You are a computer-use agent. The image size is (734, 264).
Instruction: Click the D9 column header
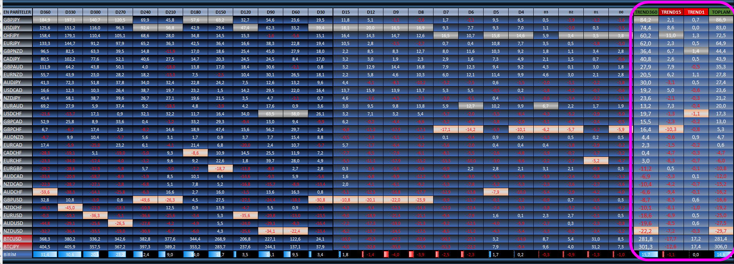point(396,12)
